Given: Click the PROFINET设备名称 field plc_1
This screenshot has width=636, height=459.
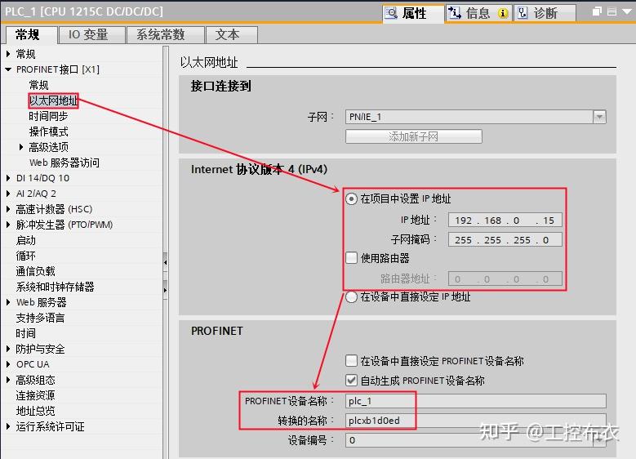Looking at the screenshot, I should point(476,401).
